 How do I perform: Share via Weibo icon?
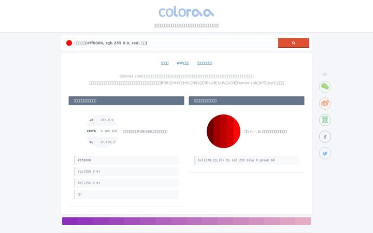coord(325,104)
